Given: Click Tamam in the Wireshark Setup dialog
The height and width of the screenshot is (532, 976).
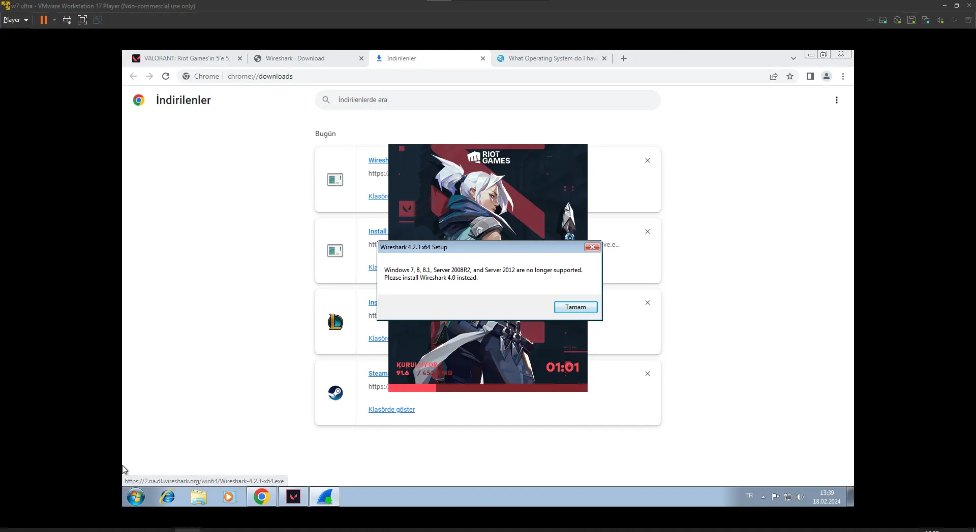Looking at the screenshot, I should coord(575,307).
